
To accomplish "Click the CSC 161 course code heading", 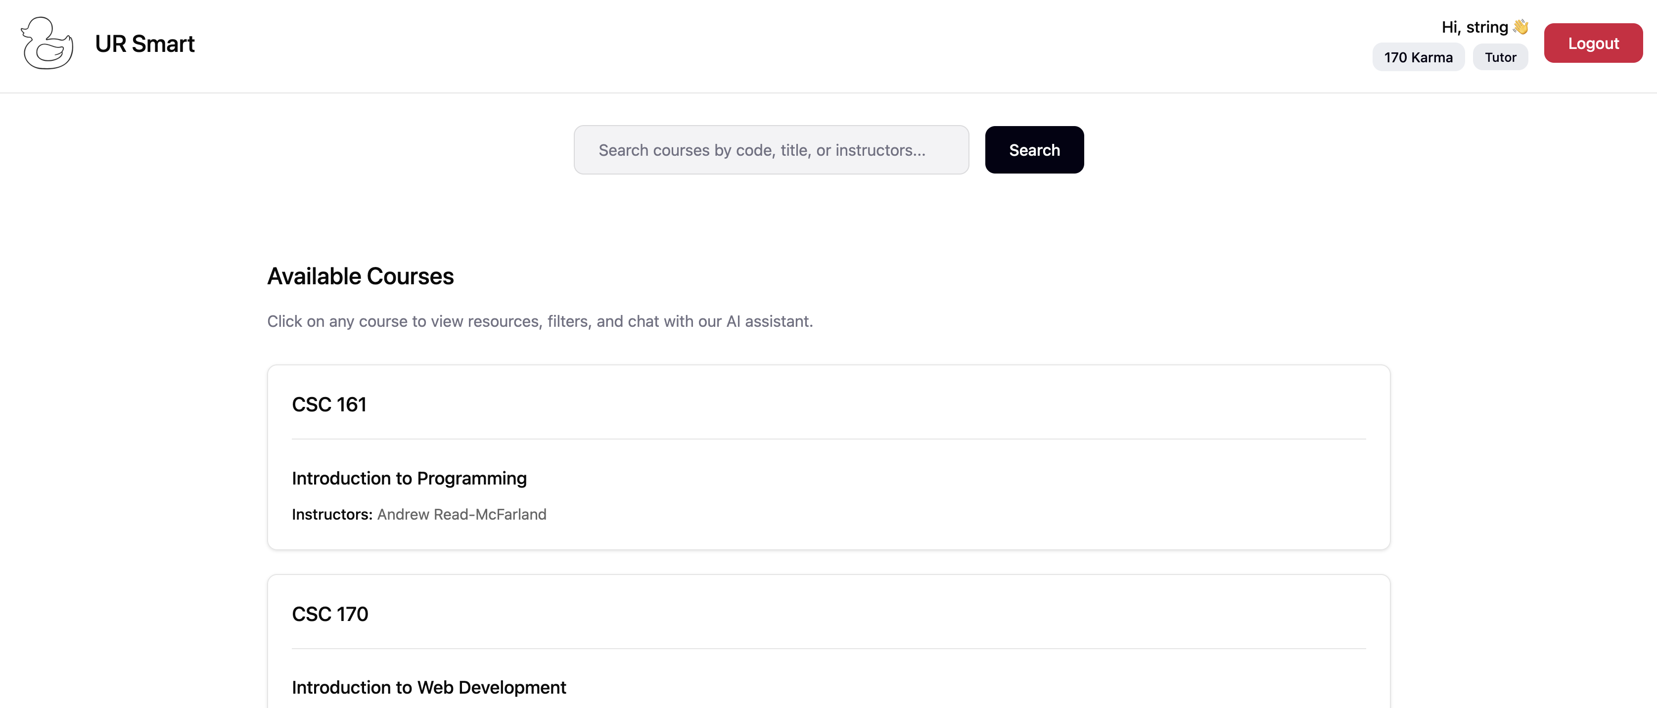I will point(329,404).
